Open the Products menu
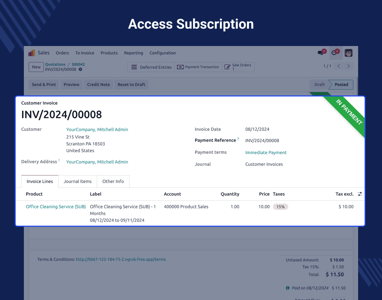The height and width of the screenshot is (300, 382). coord(109,53)
